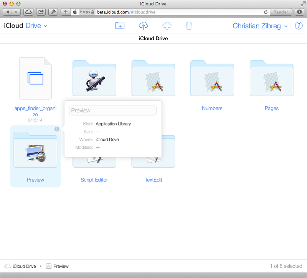Click the add bookmark plus button
Screen dimensions: 307x278
(66, 12)
